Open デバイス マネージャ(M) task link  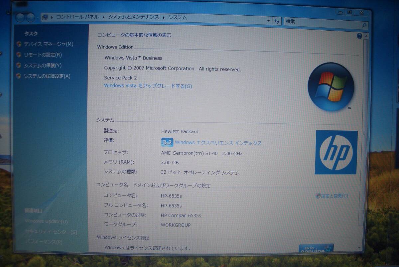click(49, 44)
